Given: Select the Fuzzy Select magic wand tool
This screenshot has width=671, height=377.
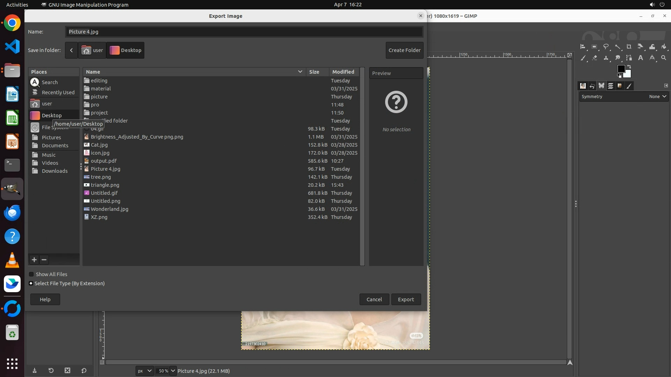Looking at the screenshot, I should coord(618,47).
